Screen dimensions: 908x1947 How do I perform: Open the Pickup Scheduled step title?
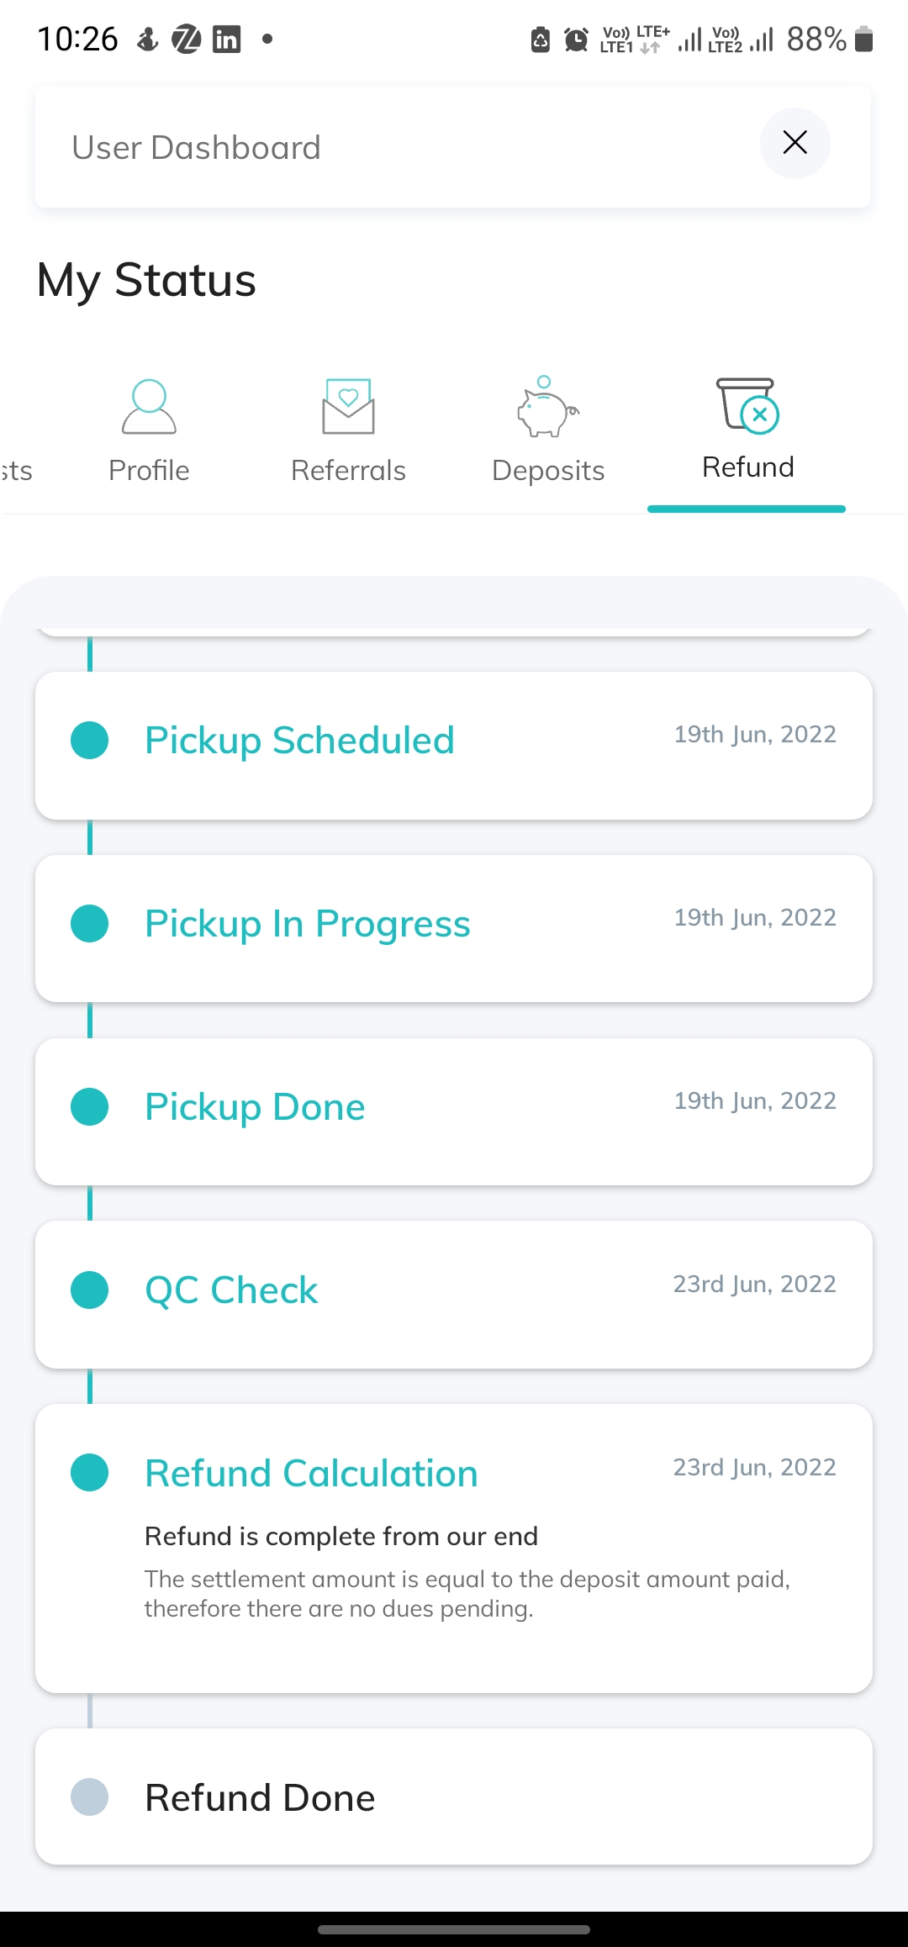click(x=299, y=741)
